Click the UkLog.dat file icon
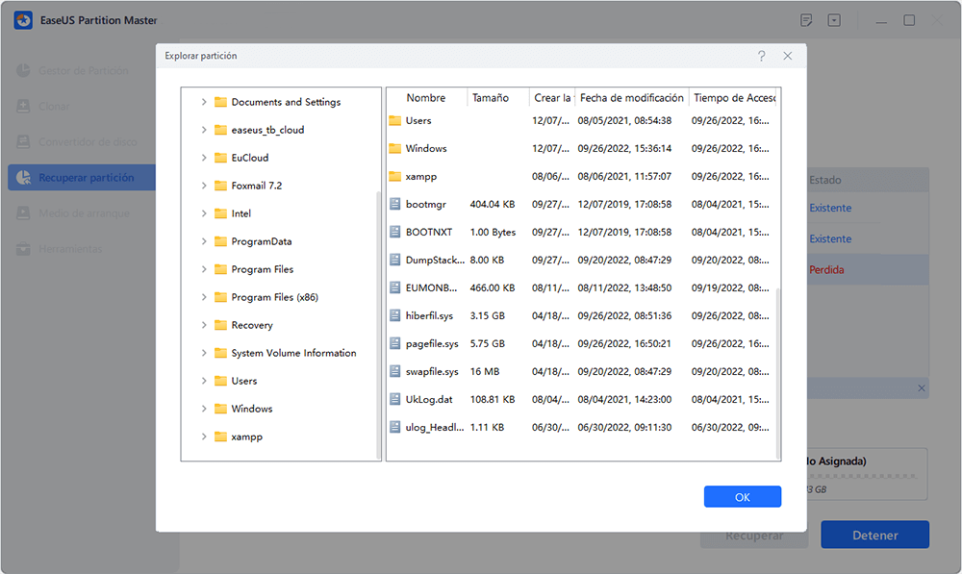 (395, 399)
